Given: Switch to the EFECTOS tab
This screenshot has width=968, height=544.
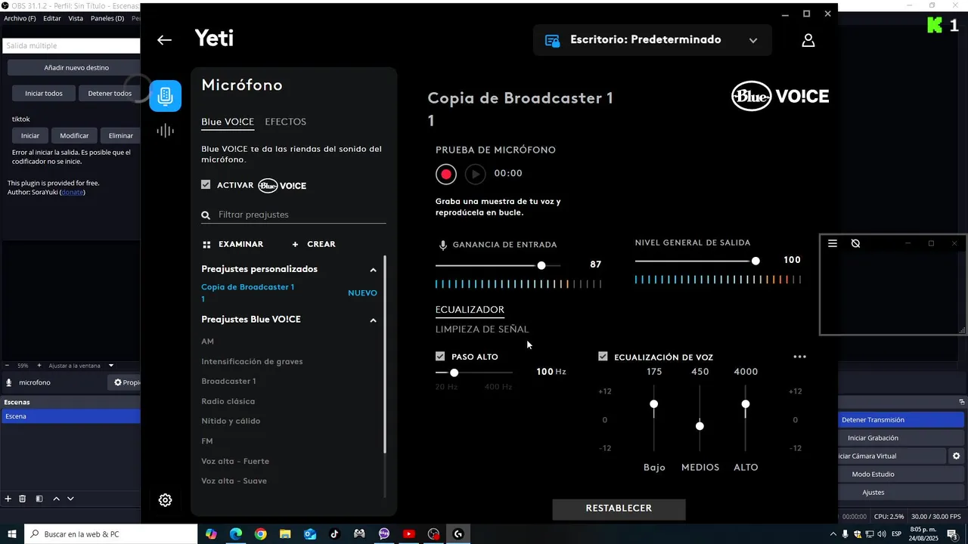Looking at the screenshot, I should coord(285,122).
